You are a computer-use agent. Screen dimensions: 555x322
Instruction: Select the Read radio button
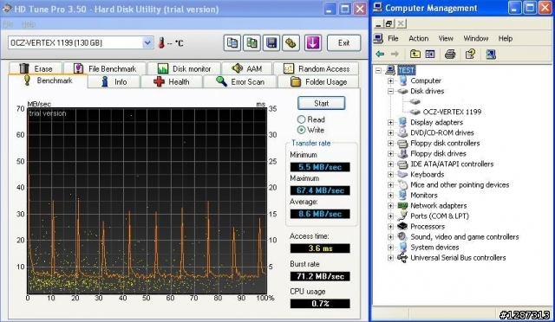click(x=301, y=119)
